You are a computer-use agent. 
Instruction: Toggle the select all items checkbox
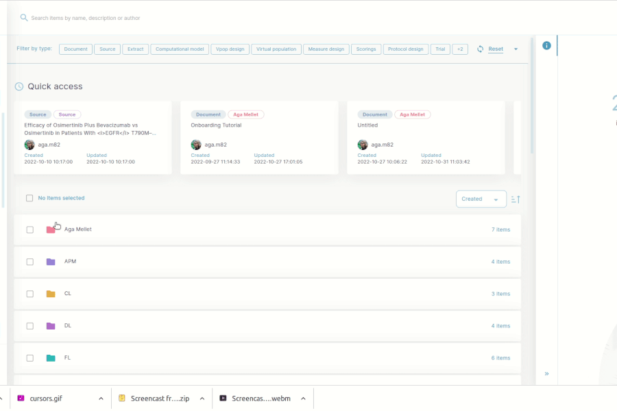pos(29,199)
